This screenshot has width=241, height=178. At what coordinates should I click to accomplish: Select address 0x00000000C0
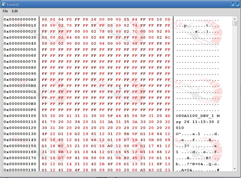[20, 92]
